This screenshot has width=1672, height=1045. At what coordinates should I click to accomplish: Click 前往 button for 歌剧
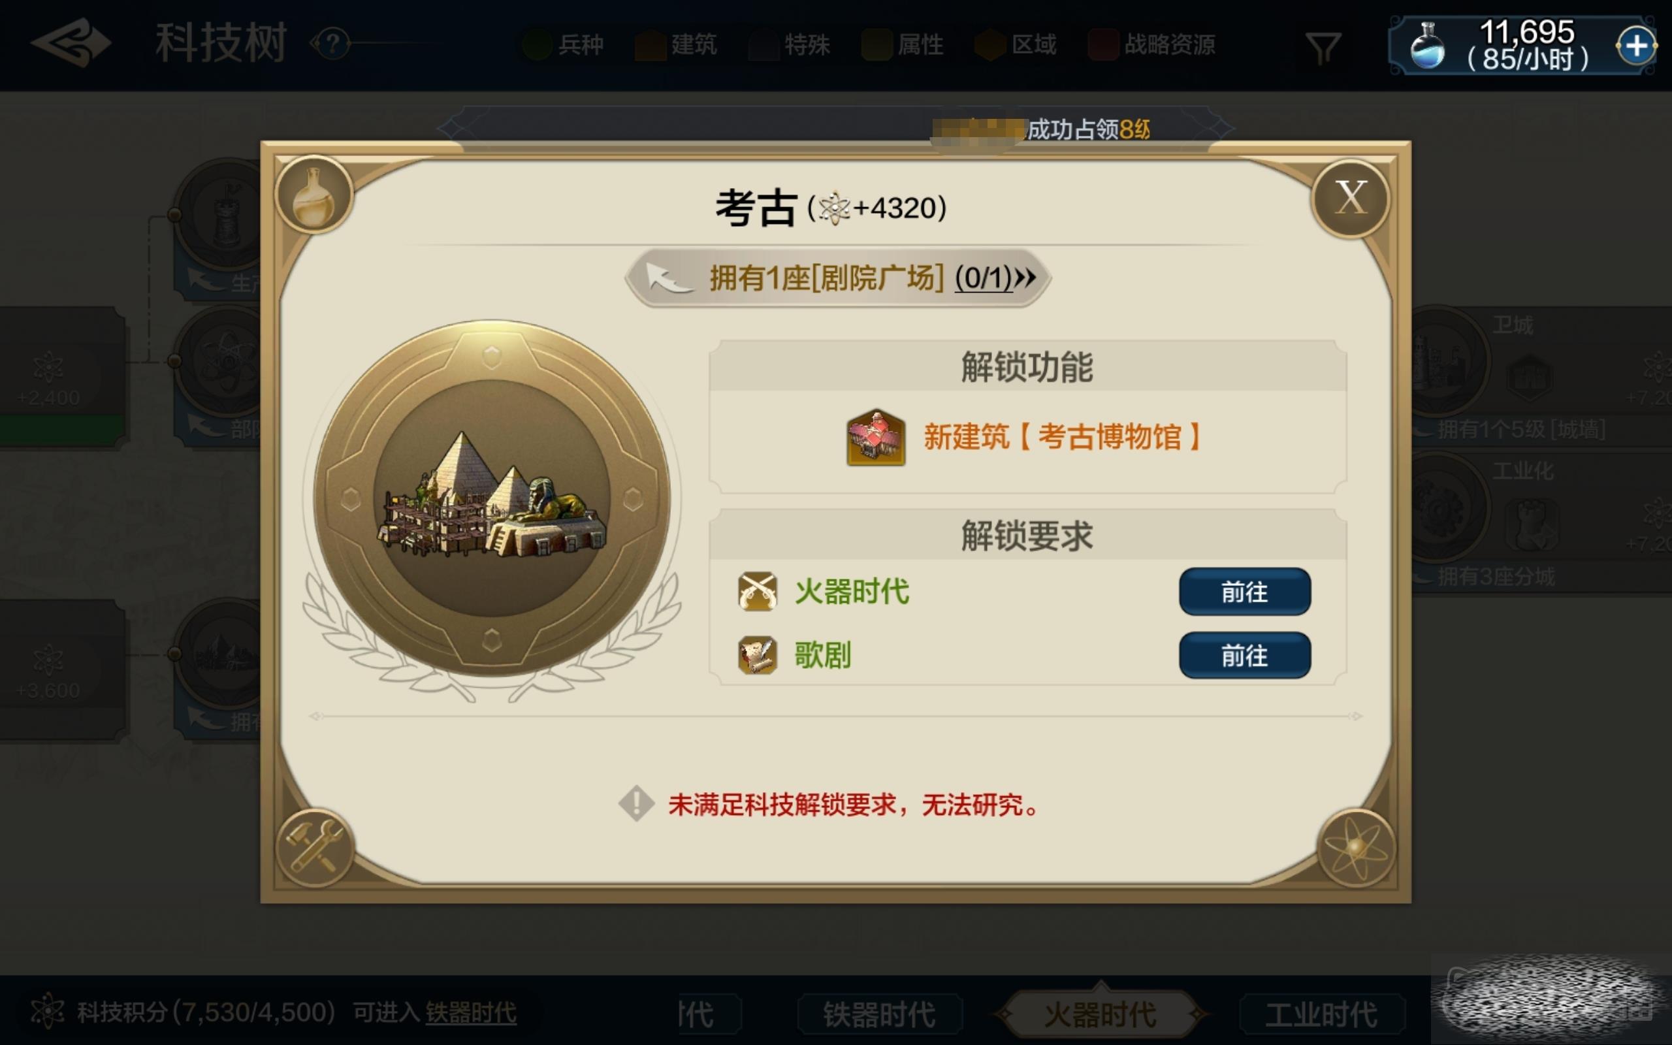point(1244,655)
